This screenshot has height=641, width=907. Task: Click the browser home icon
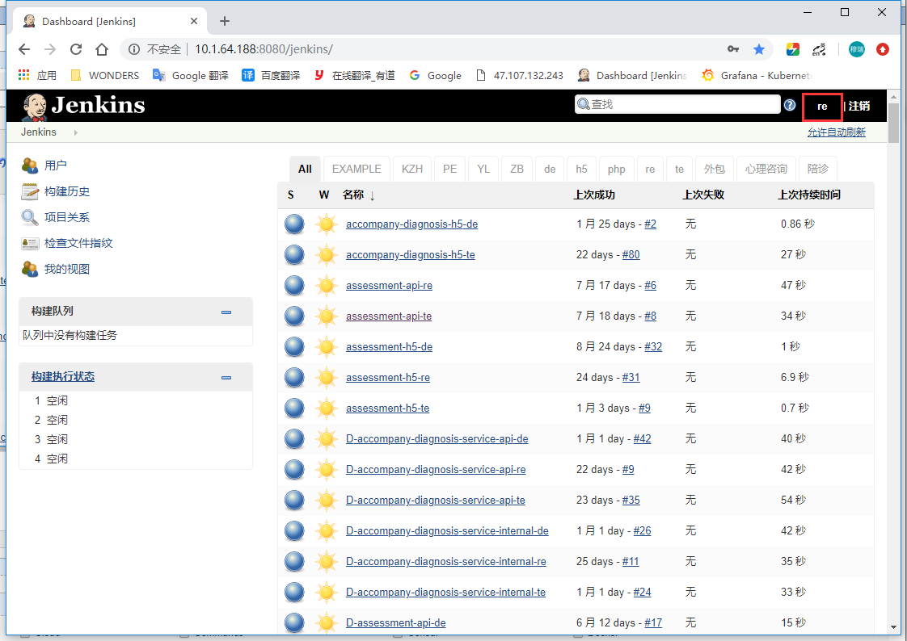(x=102, y=49)
